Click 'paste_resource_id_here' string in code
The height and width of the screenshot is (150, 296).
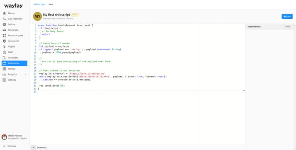point(94,77)
